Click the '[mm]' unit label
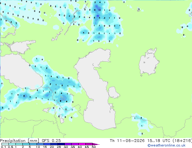192x148 pixels. tap(33, 141)
